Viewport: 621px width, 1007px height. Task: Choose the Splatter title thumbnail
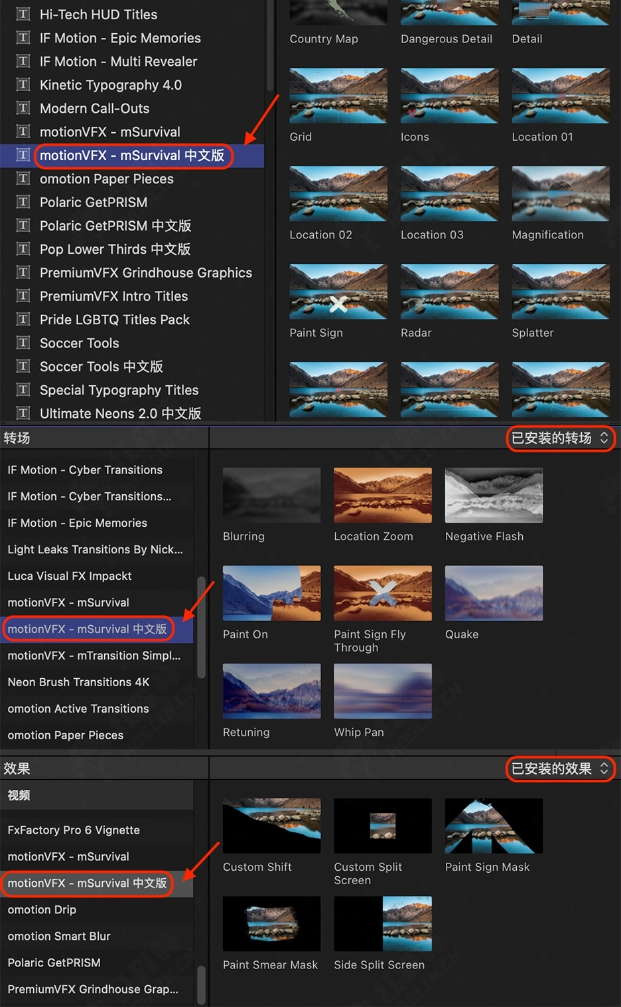coord(561,292)
